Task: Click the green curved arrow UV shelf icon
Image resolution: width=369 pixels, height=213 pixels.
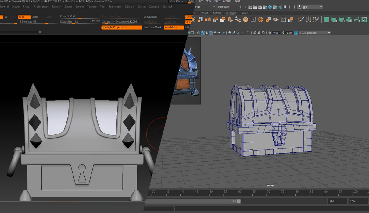Action: [x=356, y=19]
